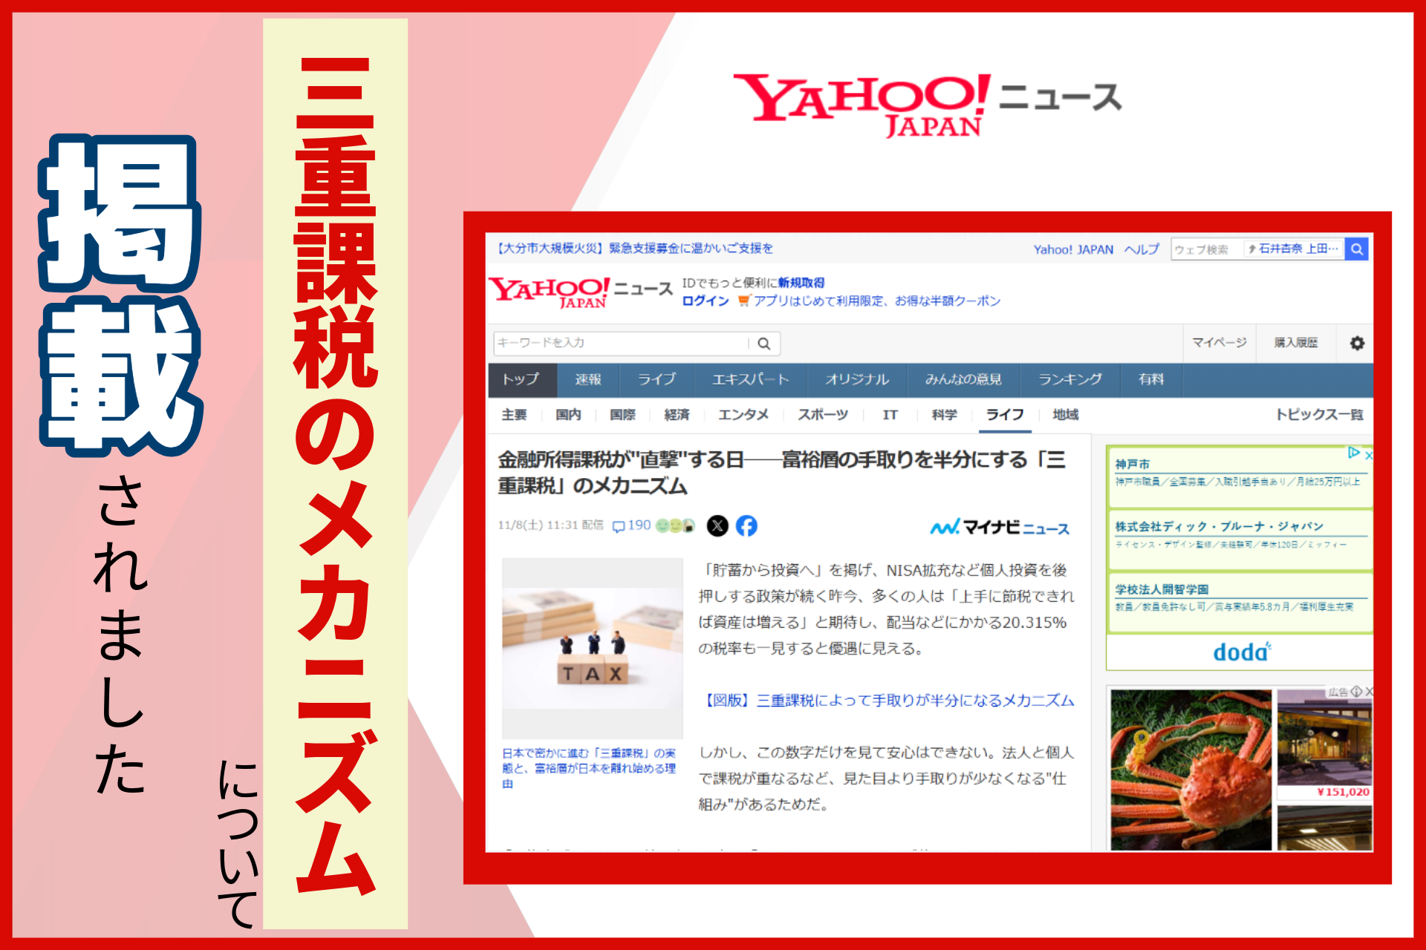Choose the スポーツ category

pyautogui.click(x=823, y=415)
